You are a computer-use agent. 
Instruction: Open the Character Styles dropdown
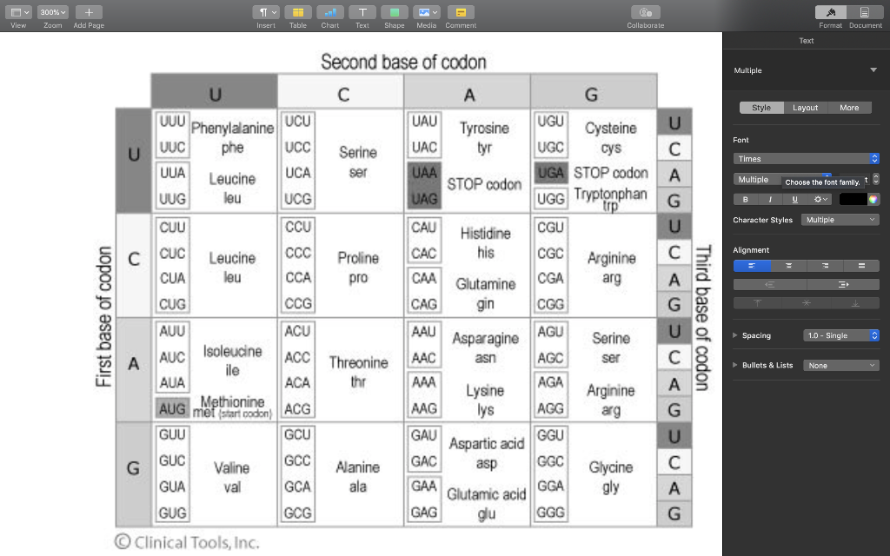(840, 220)
